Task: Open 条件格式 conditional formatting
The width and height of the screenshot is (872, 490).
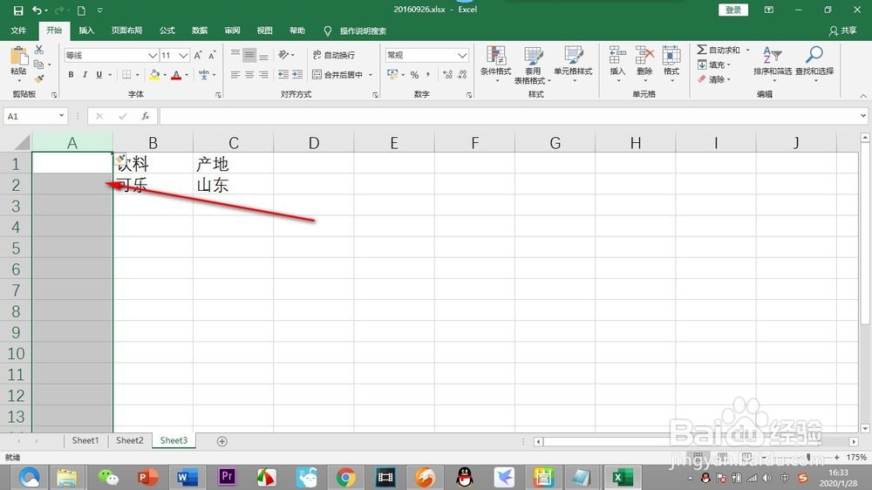Action: coord(496,65)
